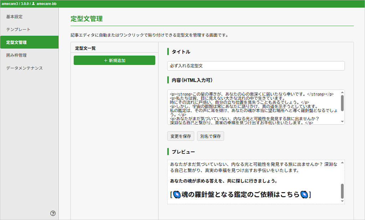Focus the タイトル text field
Viewport: 365px width, 220px height.
[x=256, y=66]
